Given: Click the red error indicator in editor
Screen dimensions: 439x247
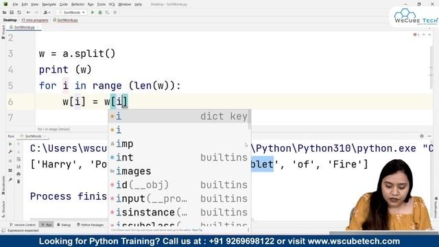Looking at the screenshot, I should click(x=416, y=34).
